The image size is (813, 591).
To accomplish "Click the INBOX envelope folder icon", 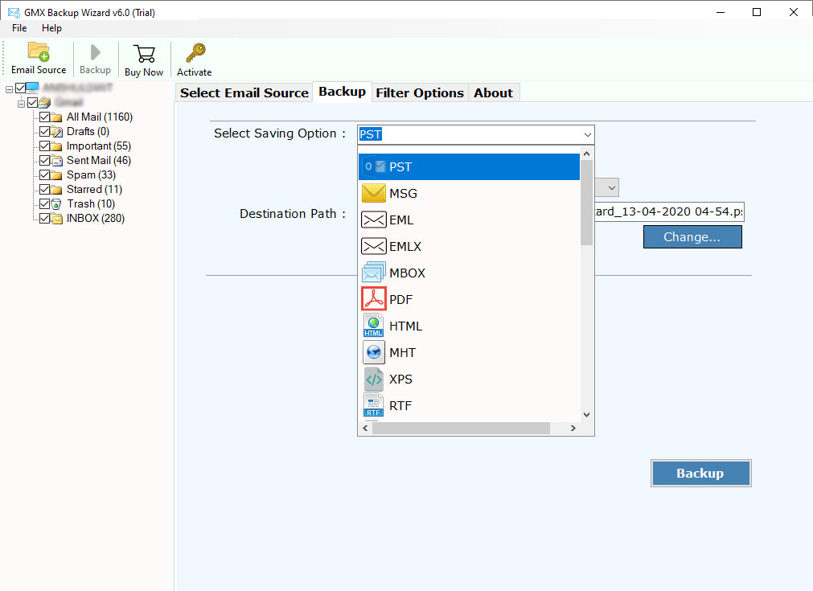I will coord(56,219).
